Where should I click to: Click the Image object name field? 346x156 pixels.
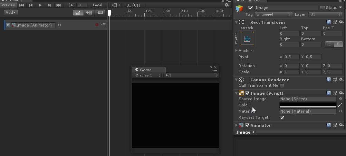[286, 8]
